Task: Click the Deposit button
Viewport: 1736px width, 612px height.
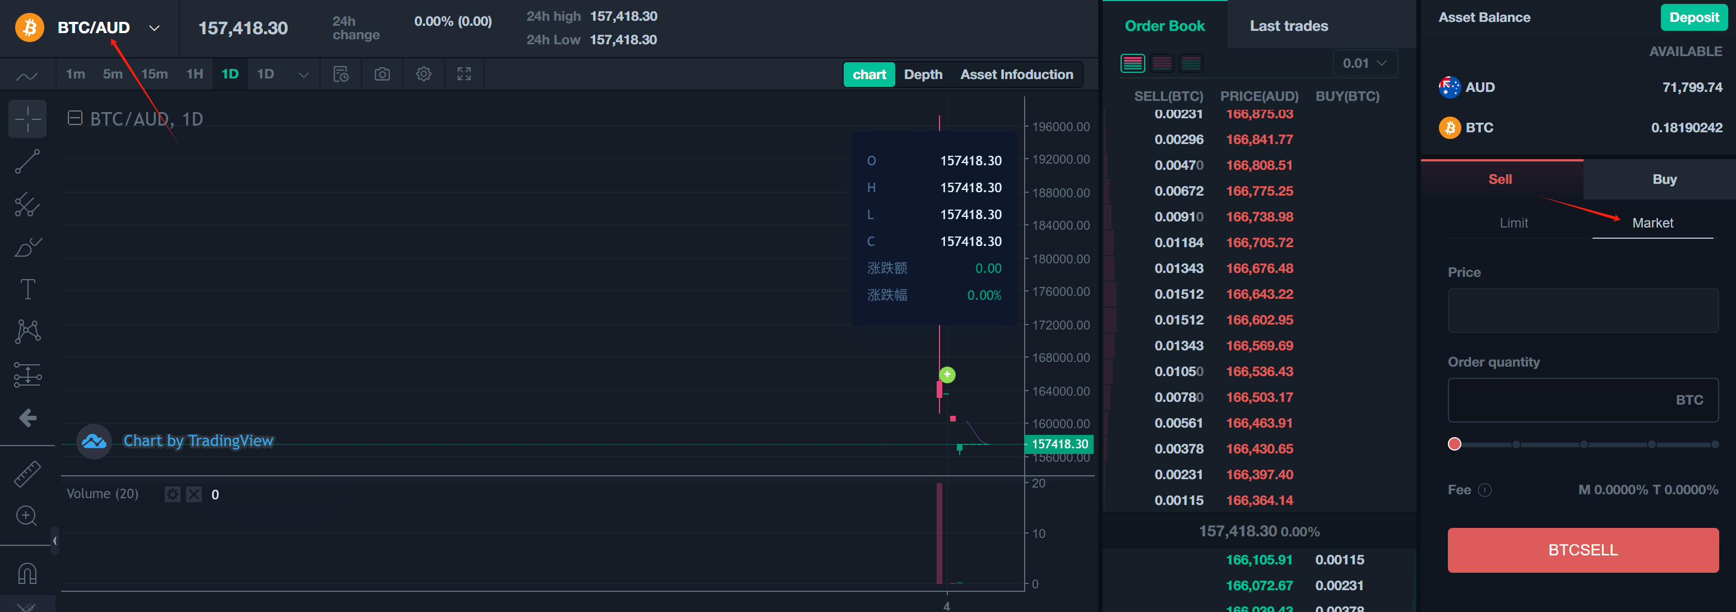Action: pos(1693,17)
